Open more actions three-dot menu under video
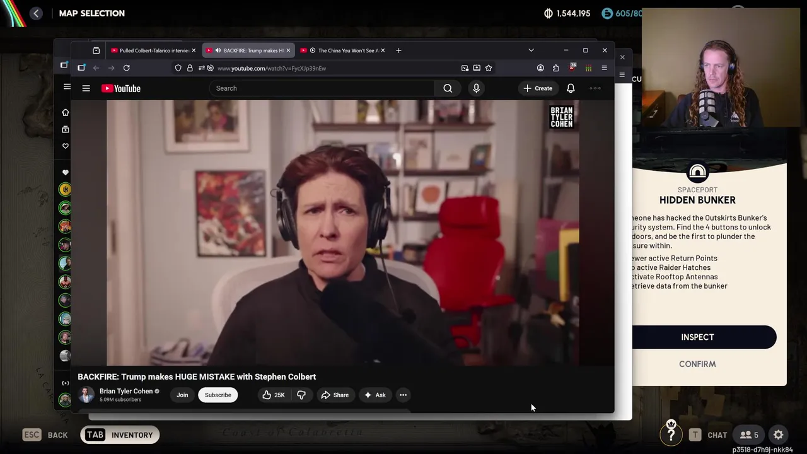Viewport: 807px width, 454px height. 403,395
